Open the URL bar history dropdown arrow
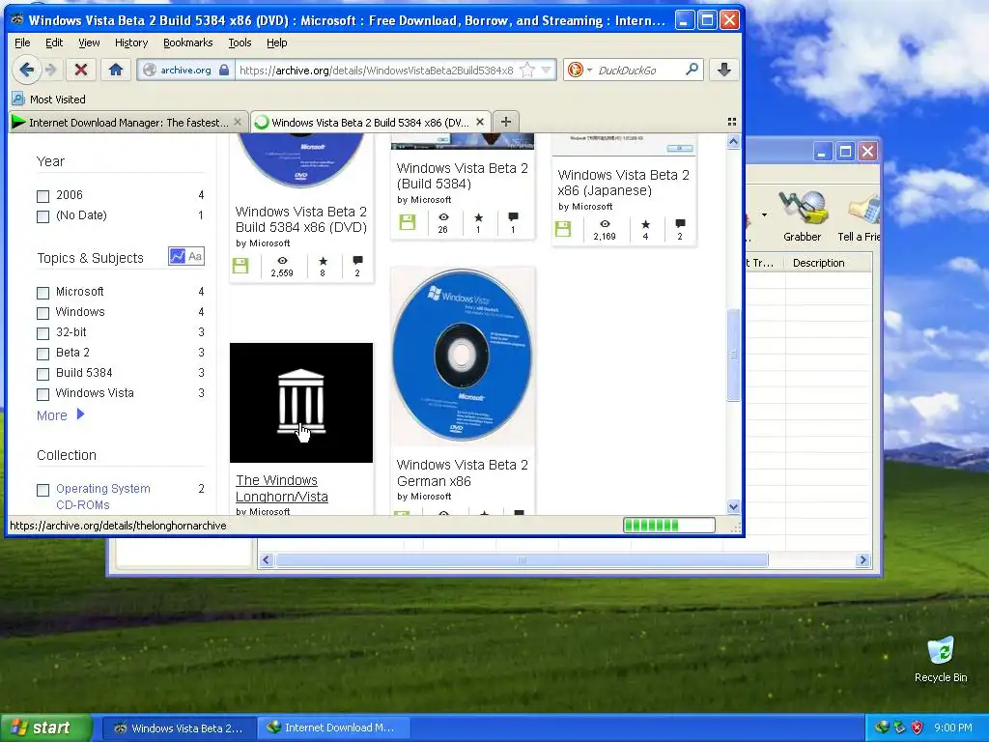This screenshot has width=989, height=742. coord(547,70)
